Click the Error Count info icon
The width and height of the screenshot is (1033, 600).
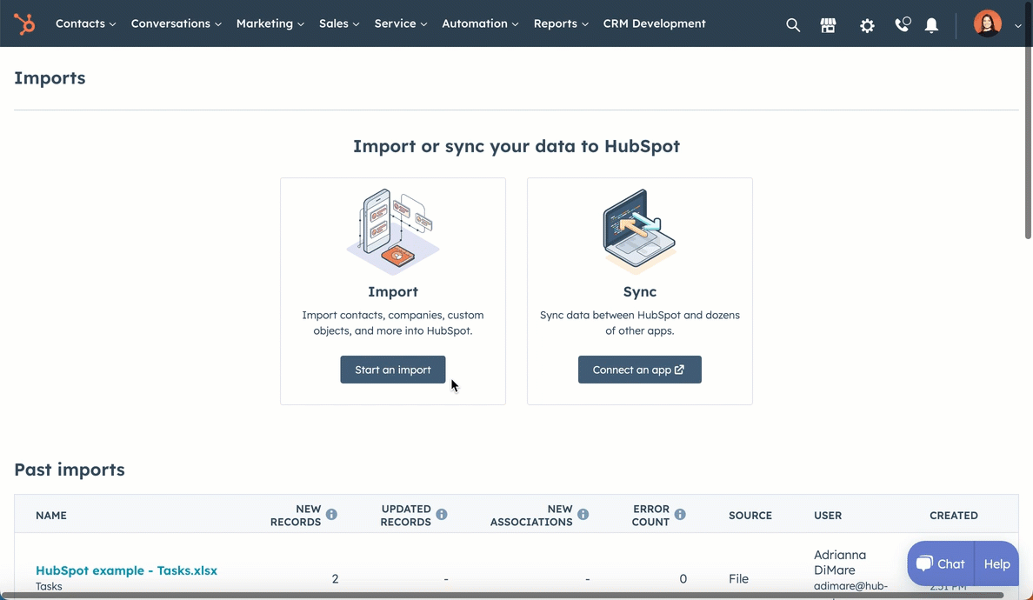pos(680,515)
